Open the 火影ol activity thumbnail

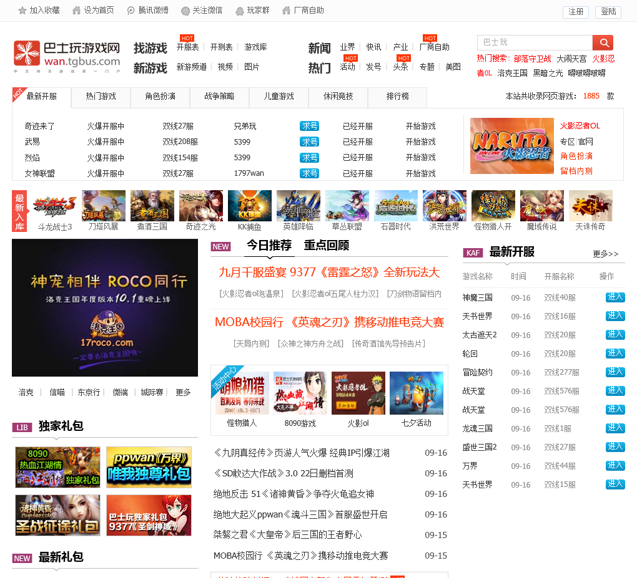pos(358,393)
